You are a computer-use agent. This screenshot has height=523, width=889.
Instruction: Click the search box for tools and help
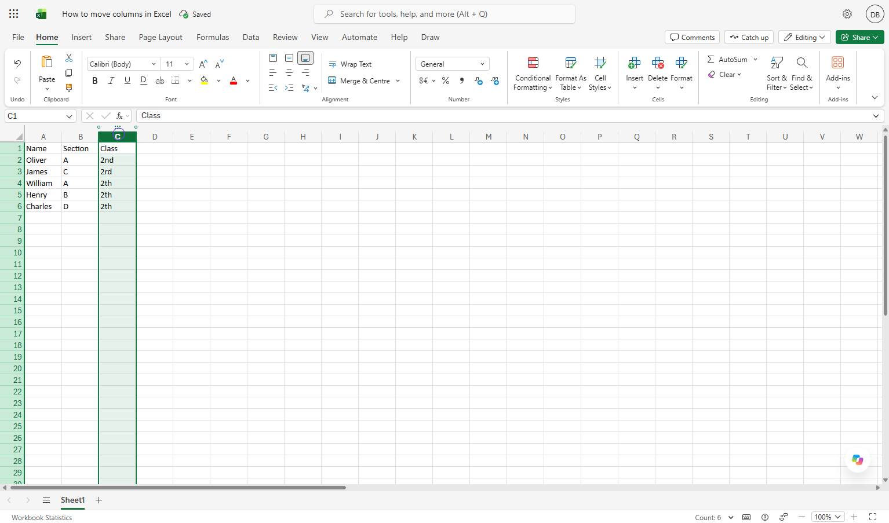pos(444,14)
